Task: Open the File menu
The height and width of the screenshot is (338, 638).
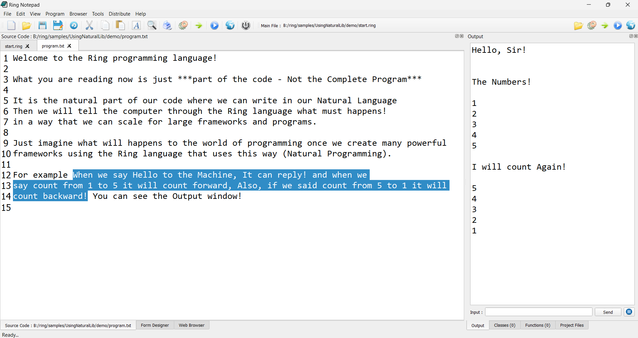Action: 7,14
